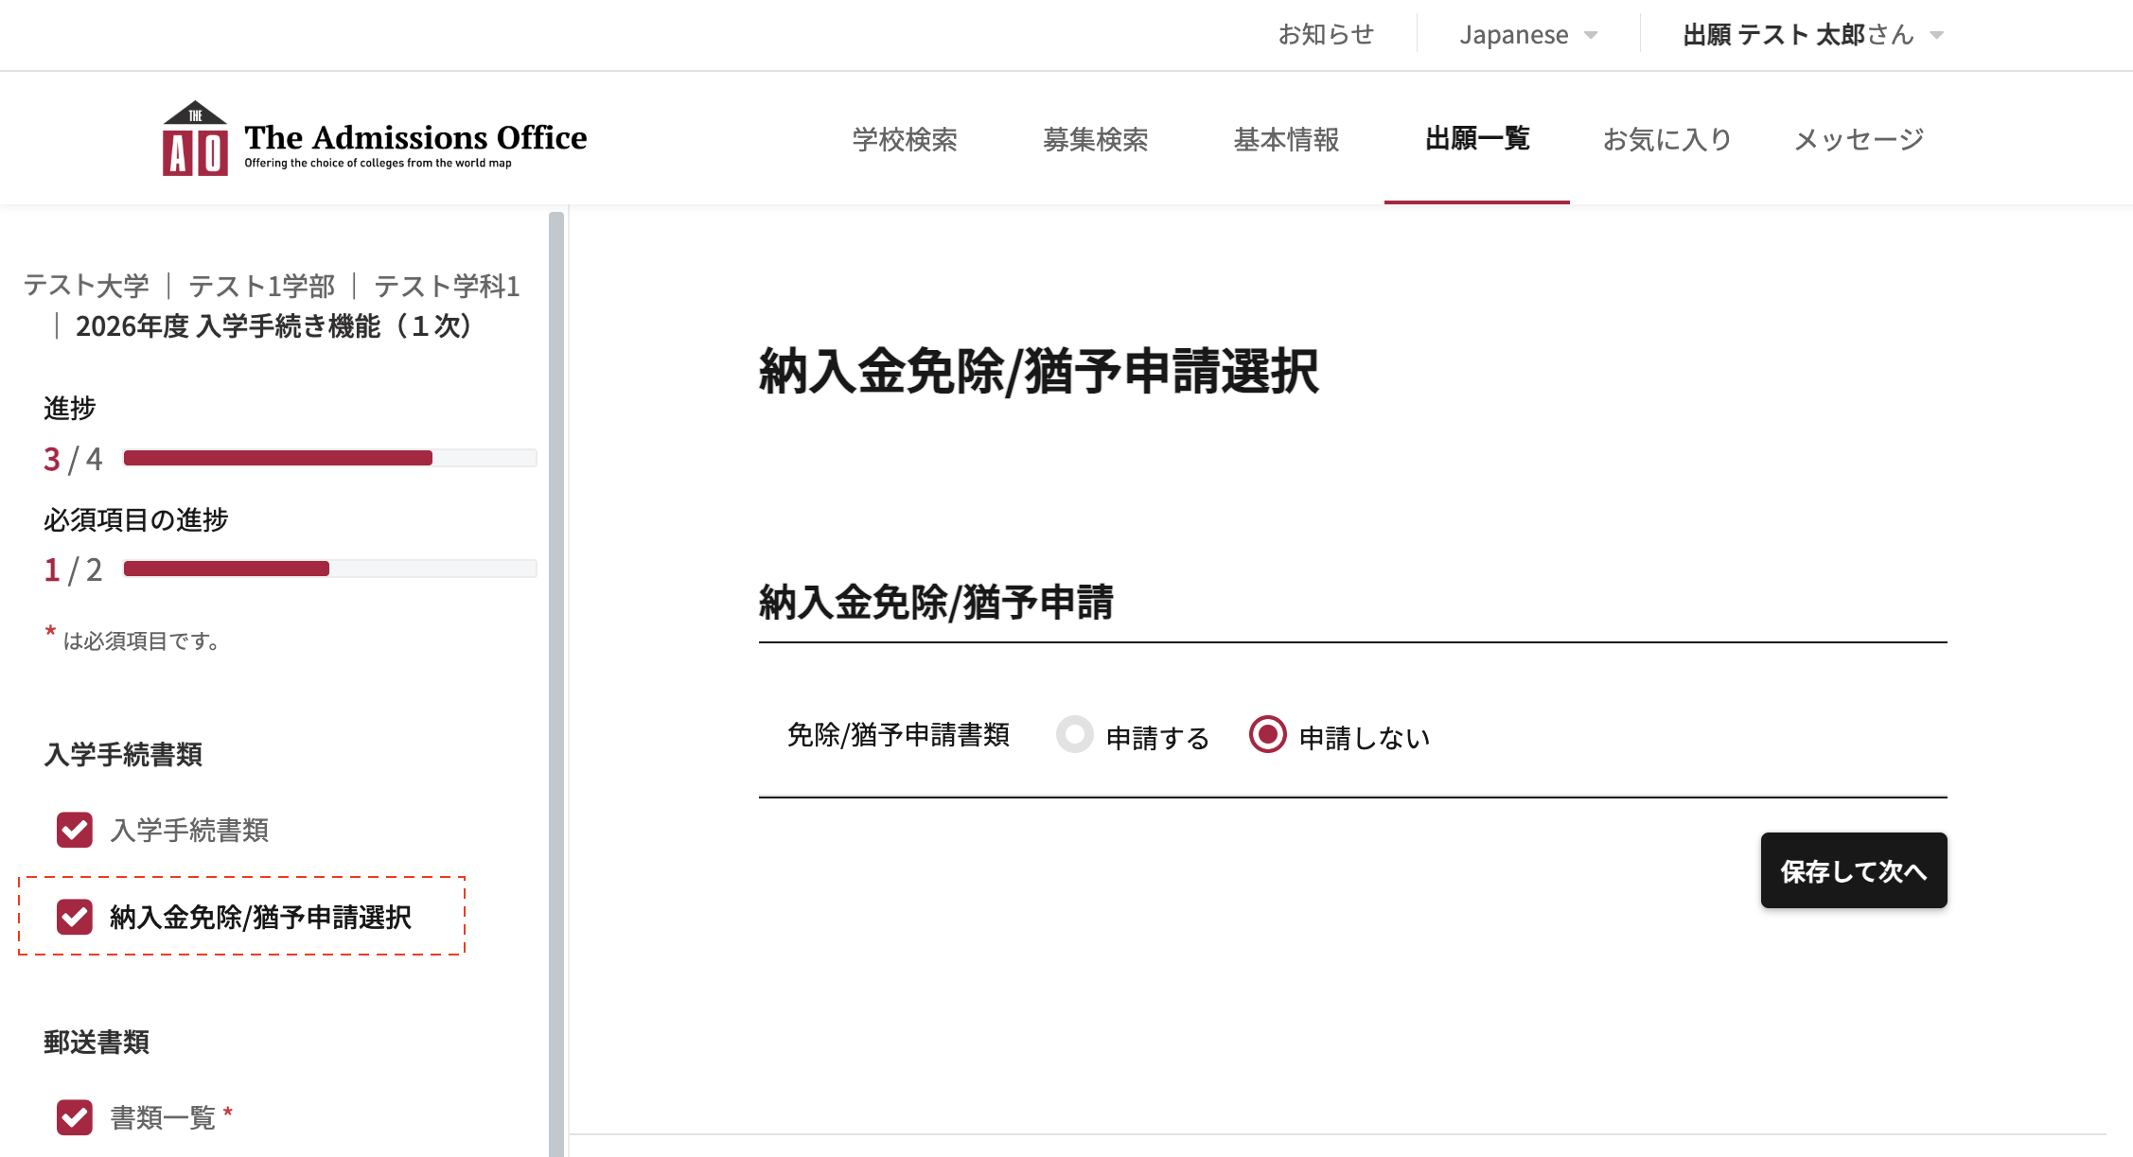This screenshot has width=2133, height=1157.
Task: Click the checkmark icon beside 納入金免除/猶予申請選択
Action: coord(75,917)
